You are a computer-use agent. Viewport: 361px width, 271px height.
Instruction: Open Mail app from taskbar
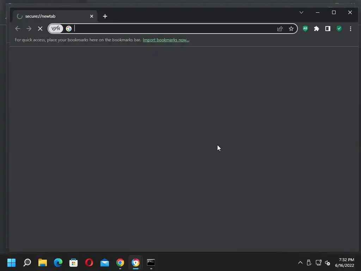pos(104,263)
